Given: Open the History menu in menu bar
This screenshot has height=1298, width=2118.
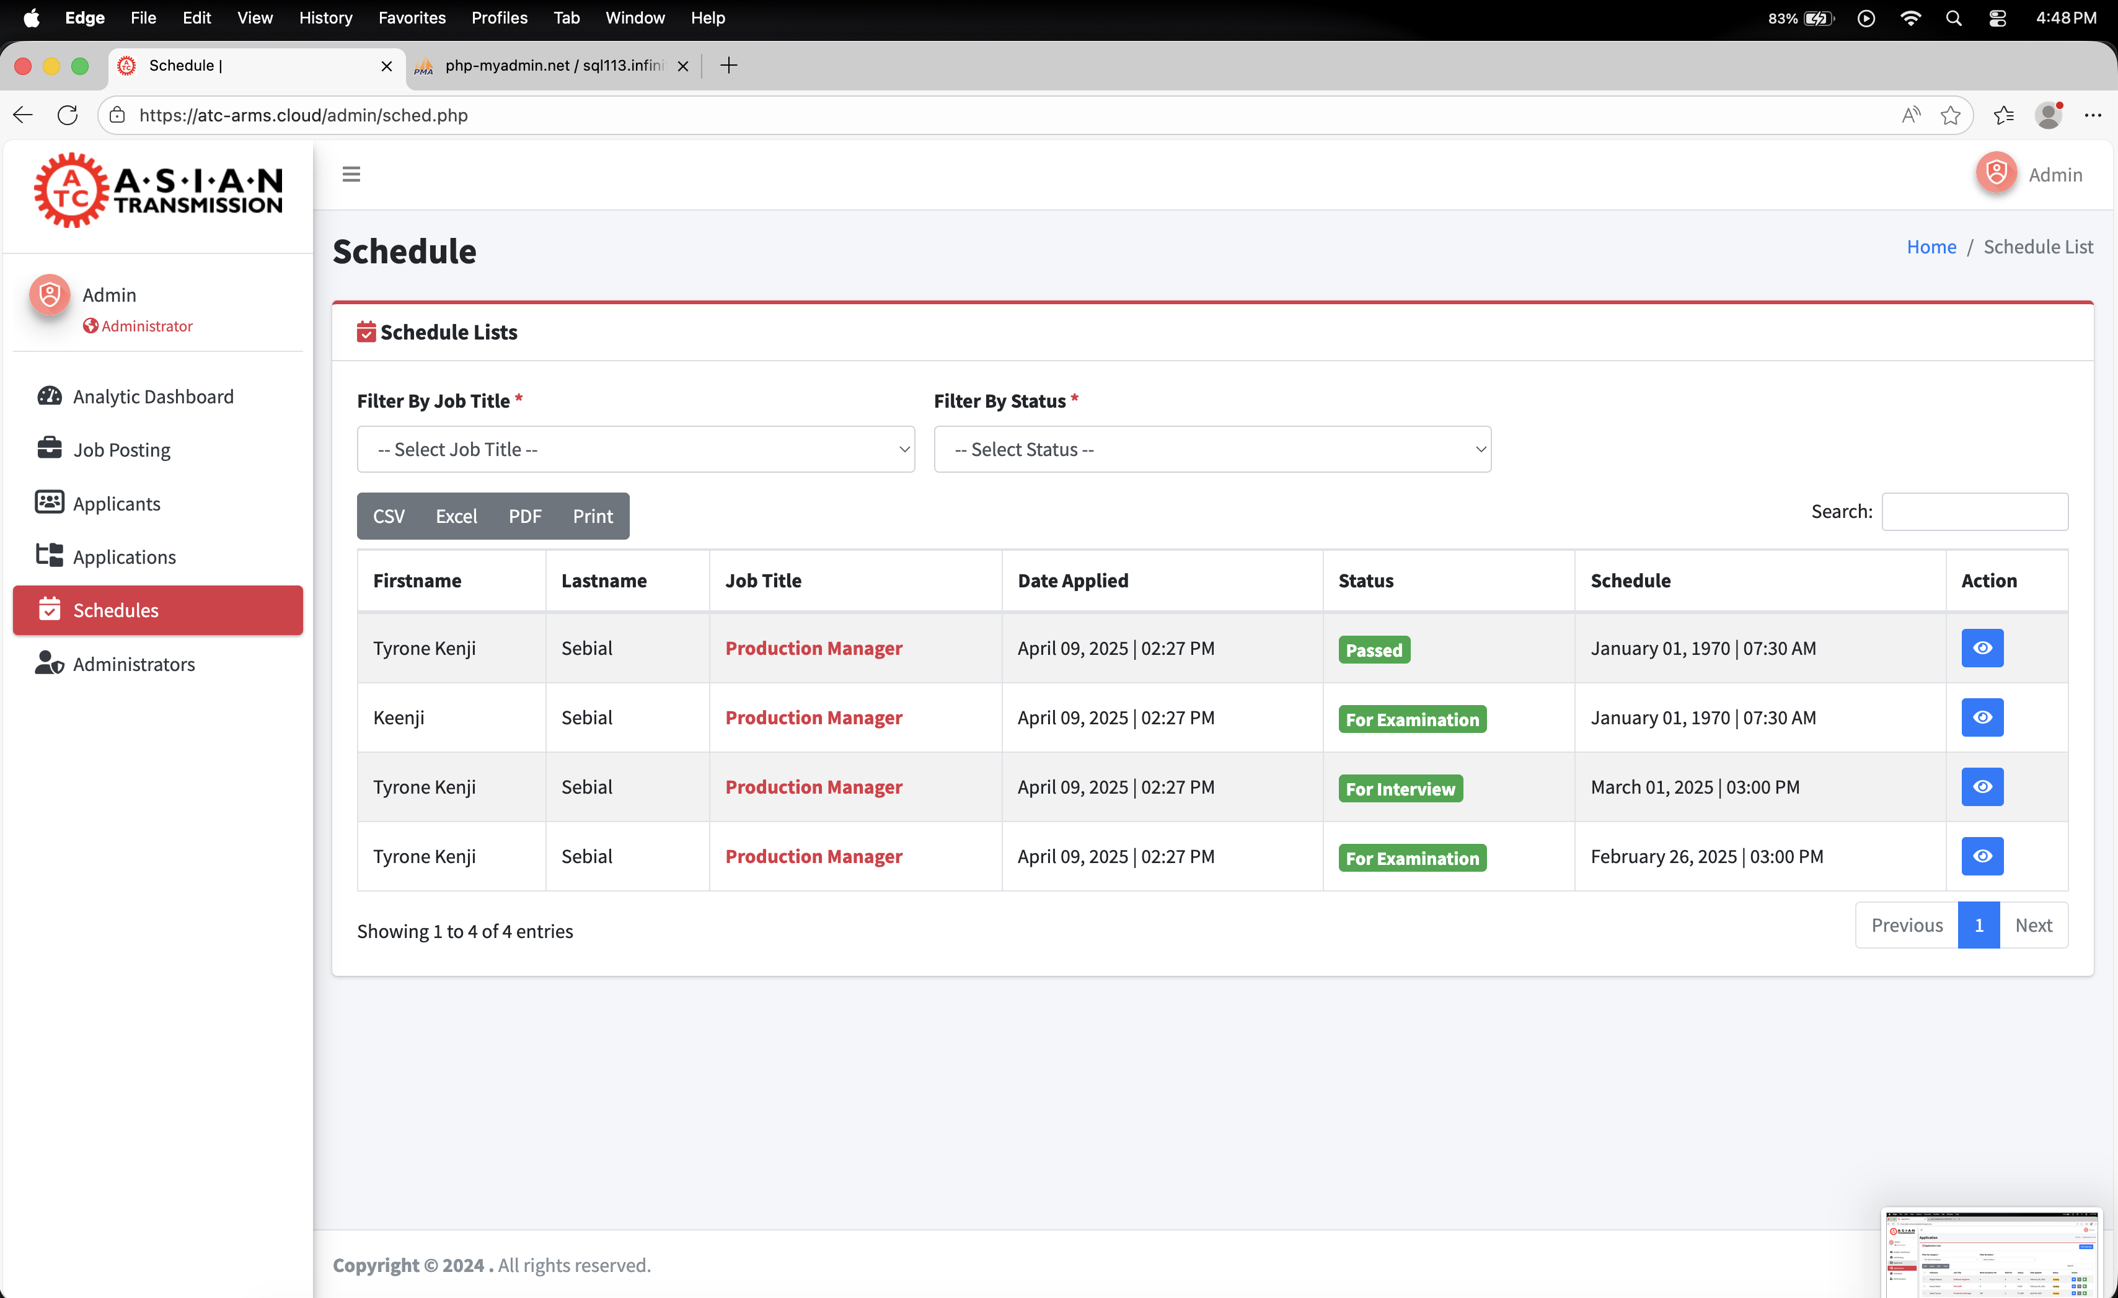Looking at the screenshot, I should pos(325,17).
